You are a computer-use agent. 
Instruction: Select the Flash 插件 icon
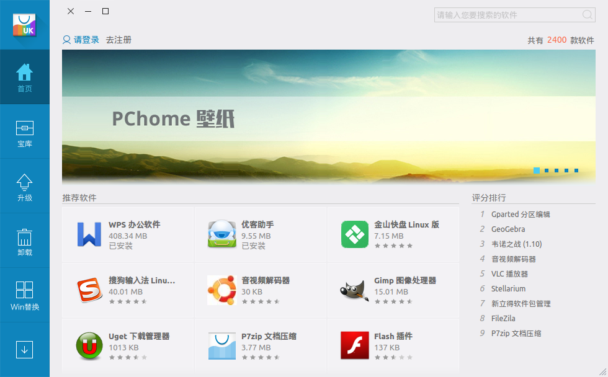coord(354,345)
